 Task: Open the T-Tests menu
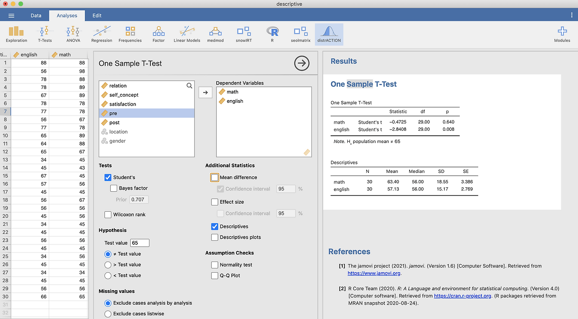point(45,34)
